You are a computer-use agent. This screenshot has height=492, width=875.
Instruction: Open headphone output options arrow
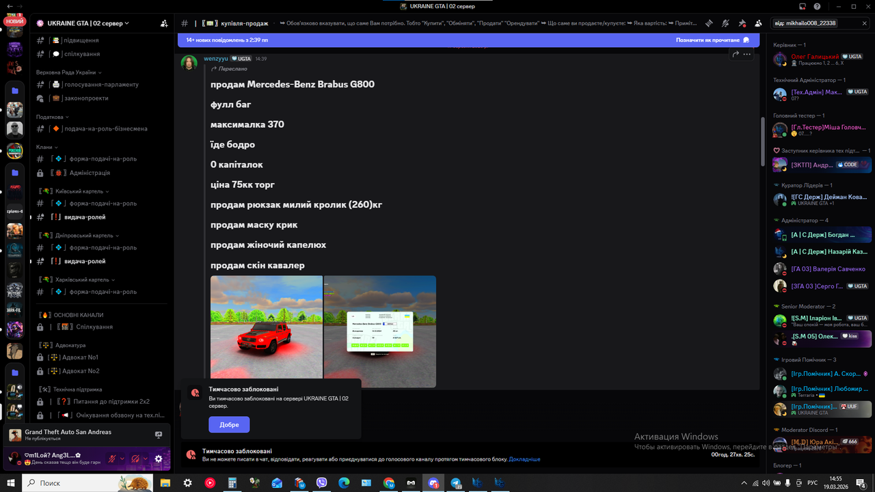[x=146, y=459]
